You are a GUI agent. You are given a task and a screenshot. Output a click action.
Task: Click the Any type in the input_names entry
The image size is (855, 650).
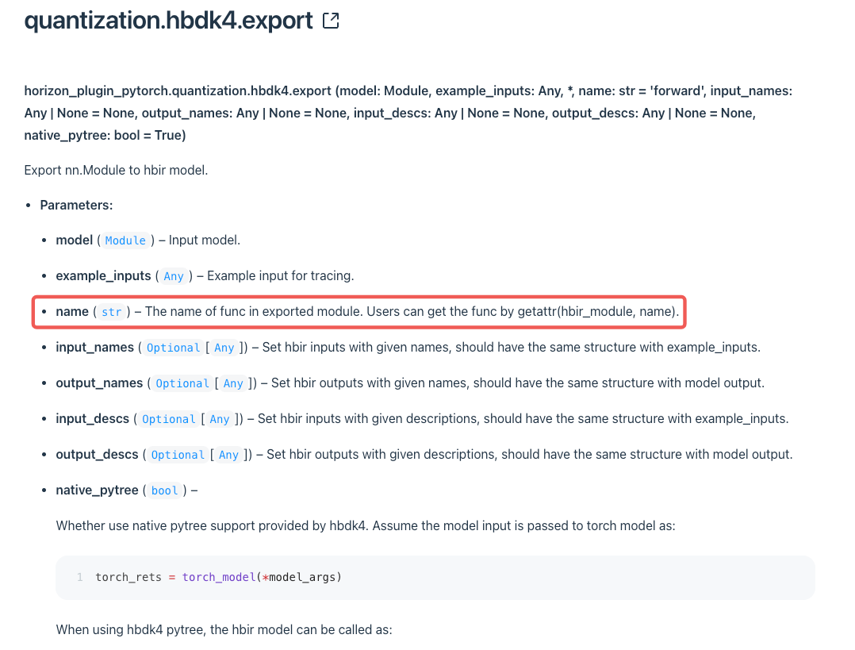click(224, 348)
